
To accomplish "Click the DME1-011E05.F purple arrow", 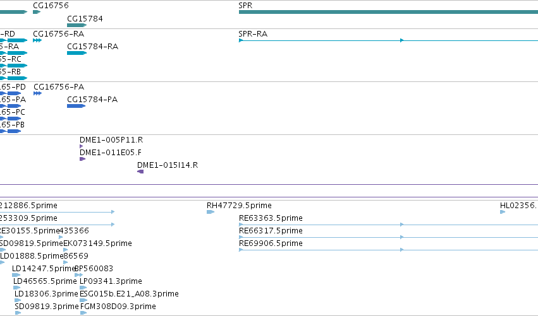I will [82, 159].
